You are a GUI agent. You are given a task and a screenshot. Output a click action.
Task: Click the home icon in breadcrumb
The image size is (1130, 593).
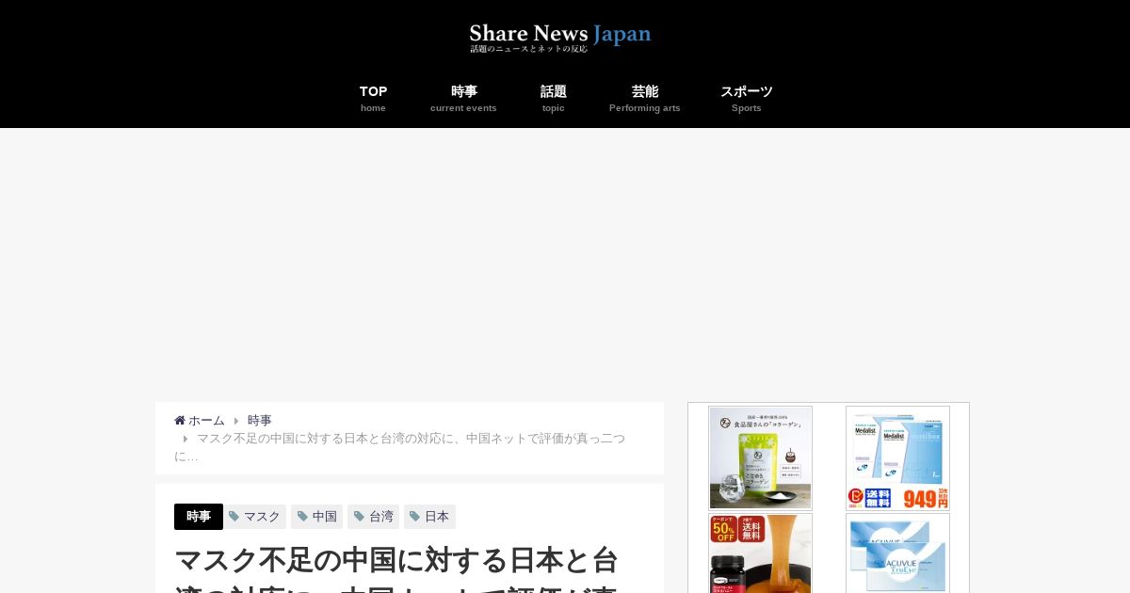pyautogui.click(x=180, y=421)
